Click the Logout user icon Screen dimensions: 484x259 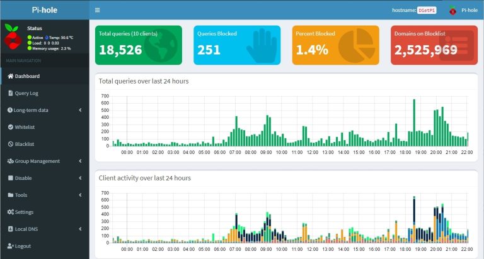(x=10, y=246)
